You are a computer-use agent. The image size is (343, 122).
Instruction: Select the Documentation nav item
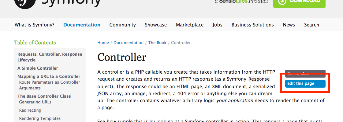[82, 25]
